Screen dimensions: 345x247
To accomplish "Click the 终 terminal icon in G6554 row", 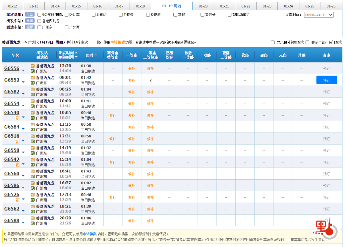I will click(x=33, y=106).
